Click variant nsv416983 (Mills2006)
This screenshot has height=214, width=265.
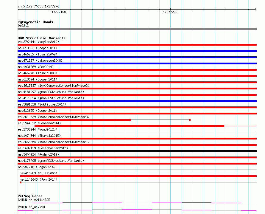tap(38, 173)
